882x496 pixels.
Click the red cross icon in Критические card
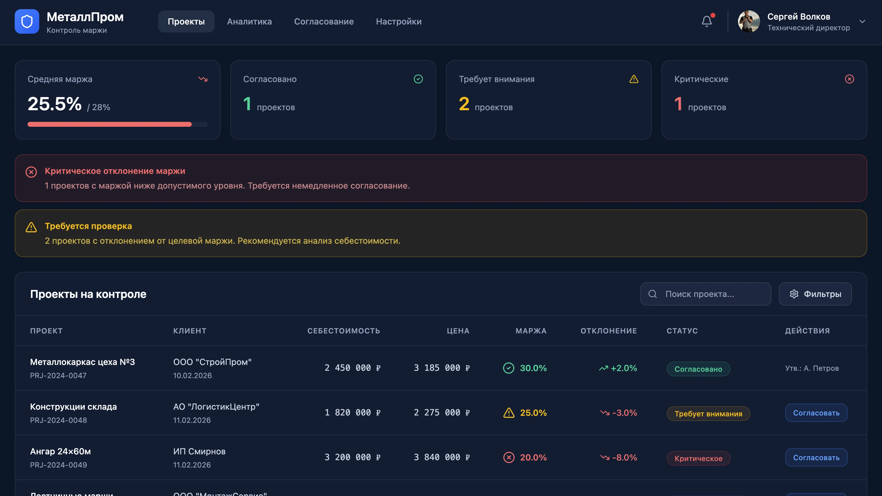pos(849,79)
